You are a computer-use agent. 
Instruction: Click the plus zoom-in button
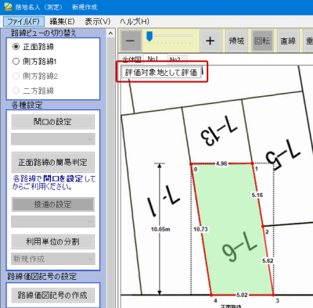click(x=210, y=41)
